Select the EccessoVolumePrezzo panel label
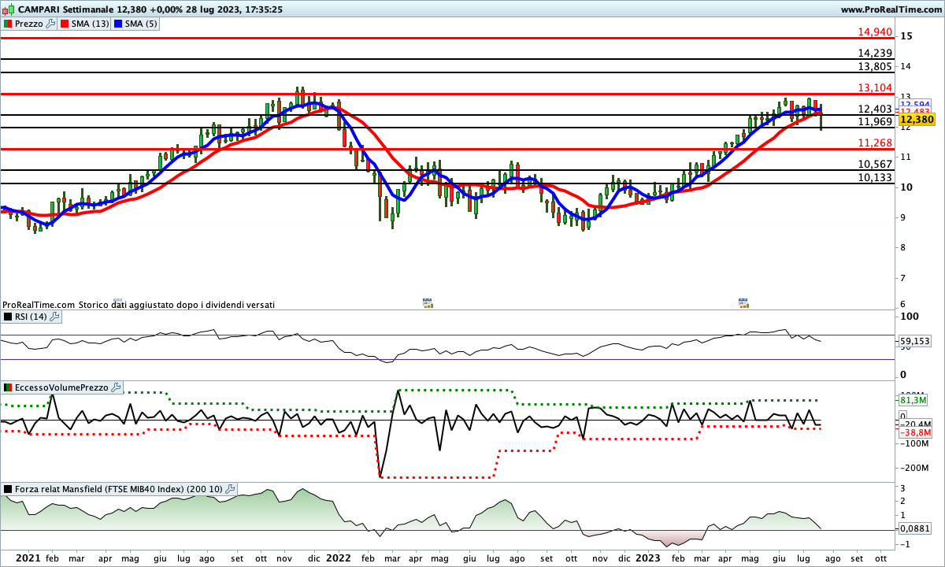Viewport: 945px width, 567px height. pyautogui.click(x=62, y=387)
